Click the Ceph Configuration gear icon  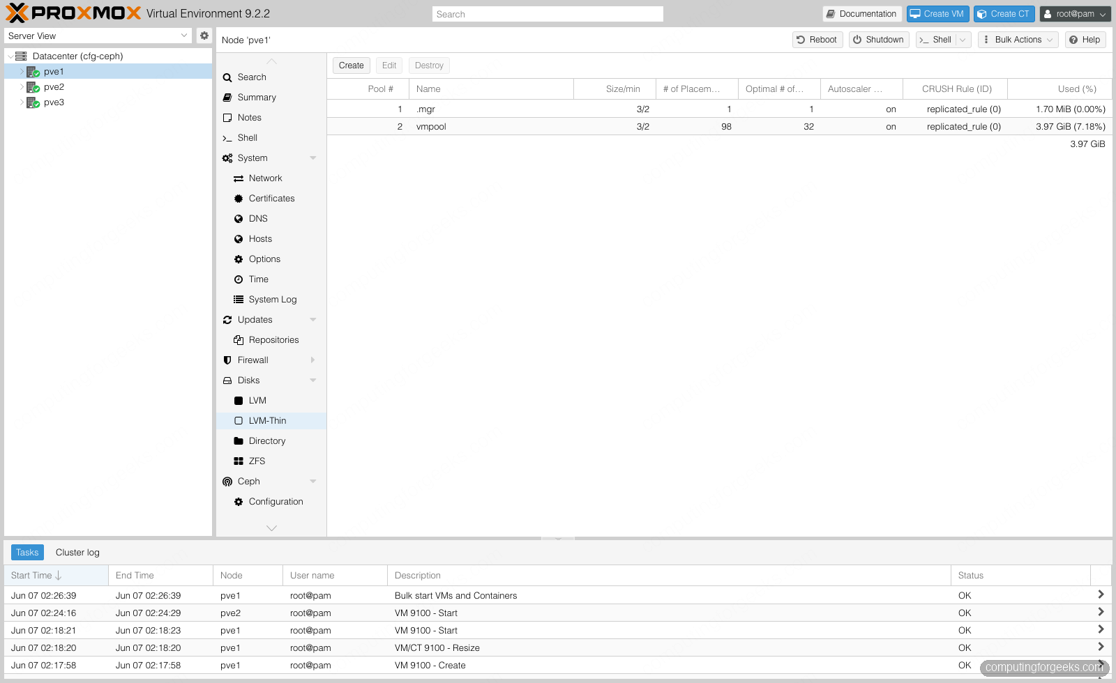click(x=239, y=502)
